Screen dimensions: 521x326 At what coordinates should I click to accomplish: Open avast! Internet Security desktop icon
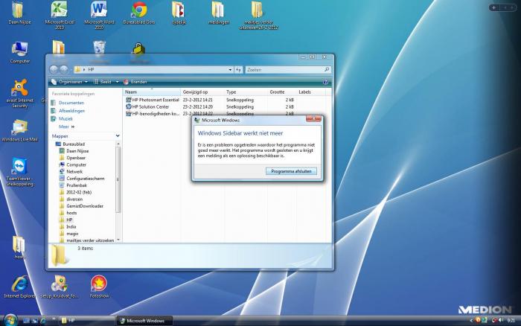tap(19, 94)
